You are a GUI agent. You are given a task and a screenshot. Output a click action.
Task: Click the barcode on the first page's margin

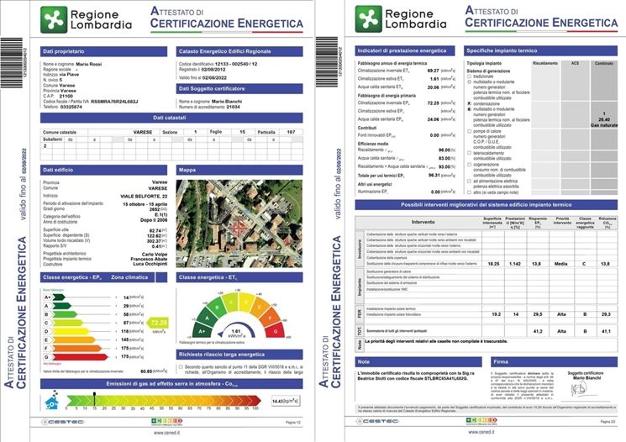[11, 63]
